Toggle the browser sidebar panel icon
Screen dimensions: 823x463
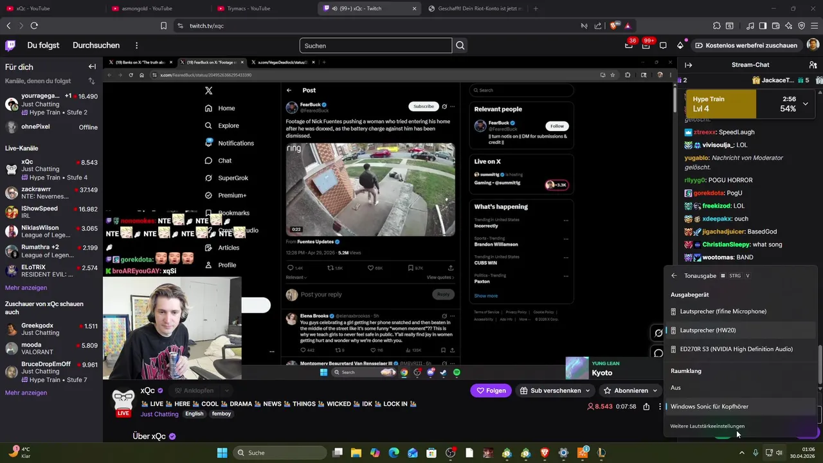click(763, 26)
